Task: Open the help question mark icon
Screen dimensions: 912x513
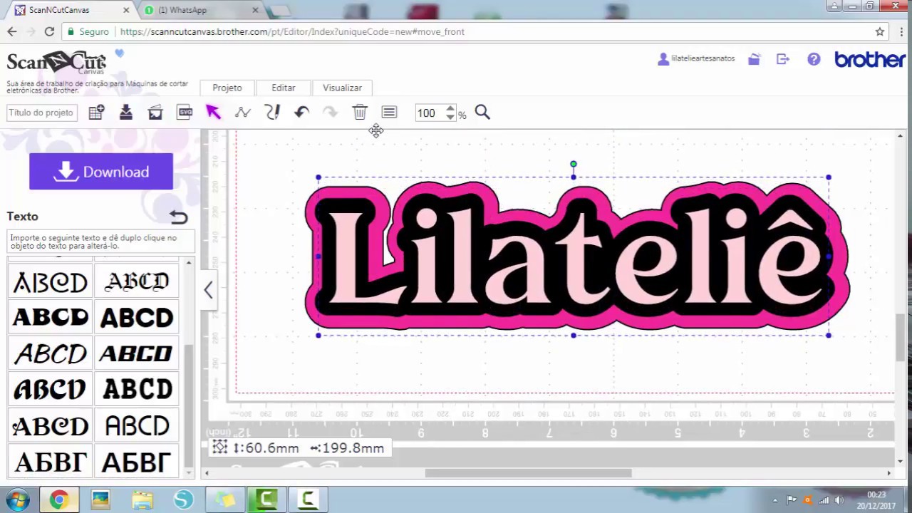Action: tap(814, 59)
